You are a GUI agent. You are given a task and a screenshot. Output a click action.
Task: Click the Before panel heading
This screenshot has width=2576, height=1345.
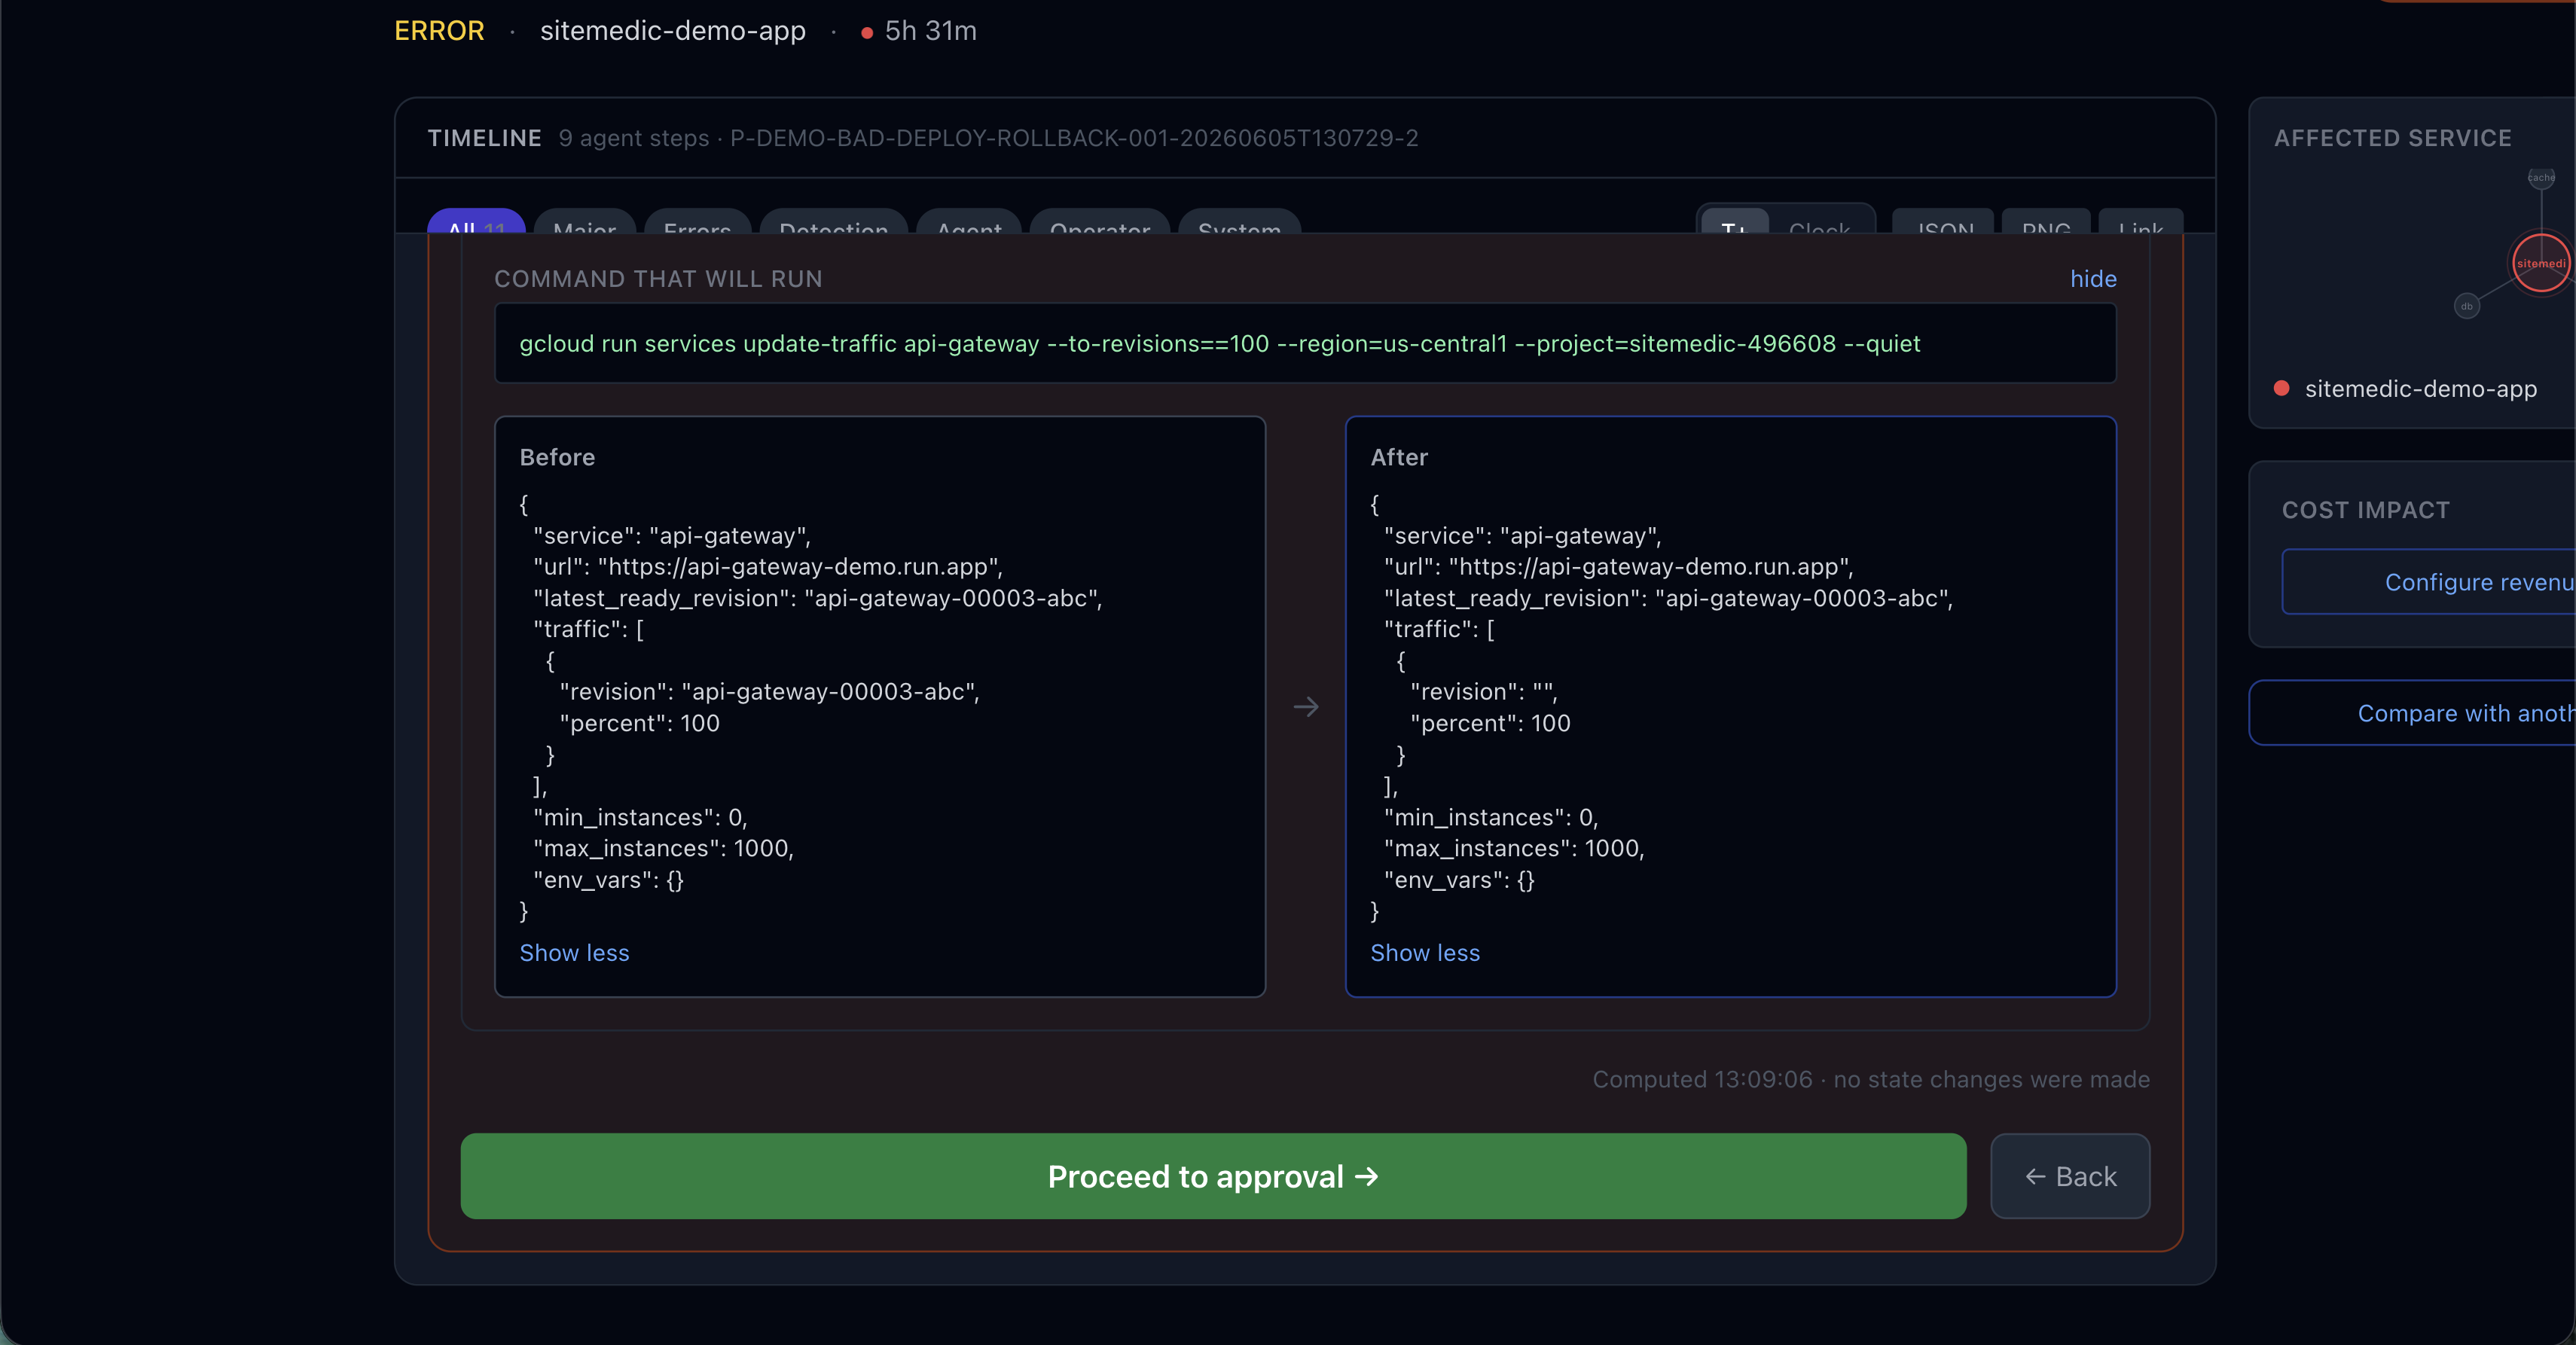point(557,457)
